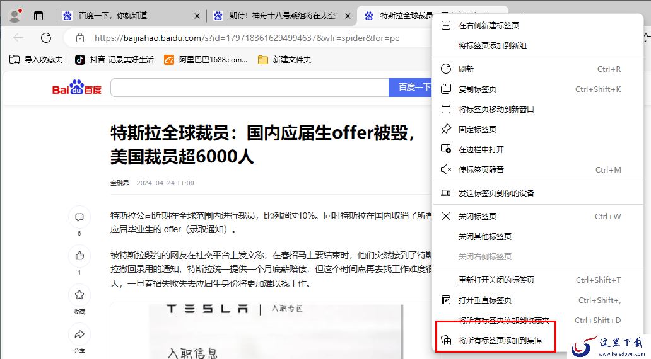This screenshot has height=359, width=651.
Task: Click the back navigation arrow
Action: point(18,38)
